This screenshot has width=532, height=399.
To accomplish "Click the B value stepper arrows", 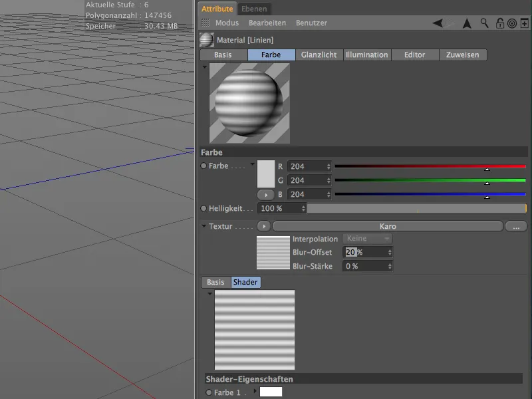I will [329, 194].
